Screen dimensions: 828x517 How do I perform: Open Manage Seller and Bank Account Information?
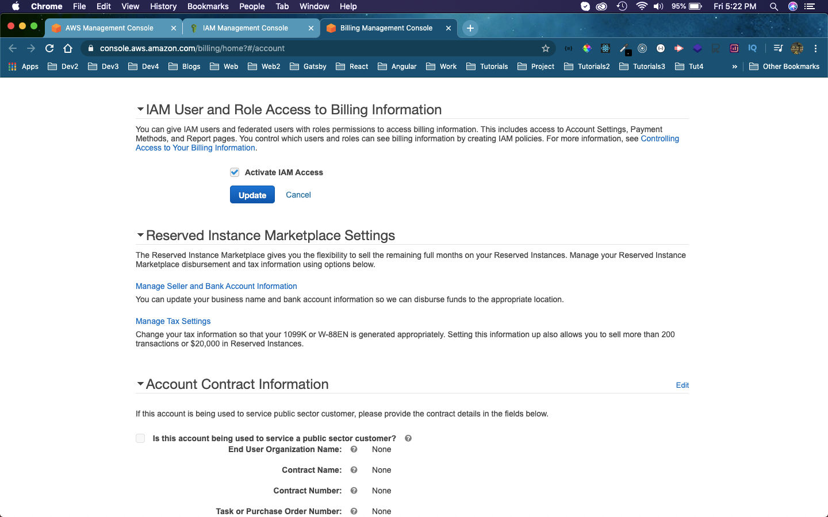click(216, 286)
